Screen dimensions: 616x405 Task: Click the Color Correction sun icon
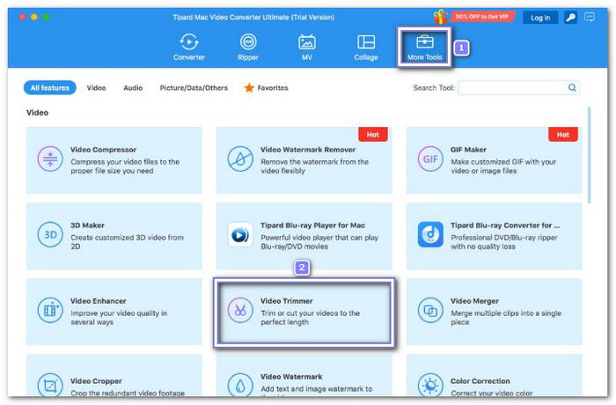tap(430, 386)
